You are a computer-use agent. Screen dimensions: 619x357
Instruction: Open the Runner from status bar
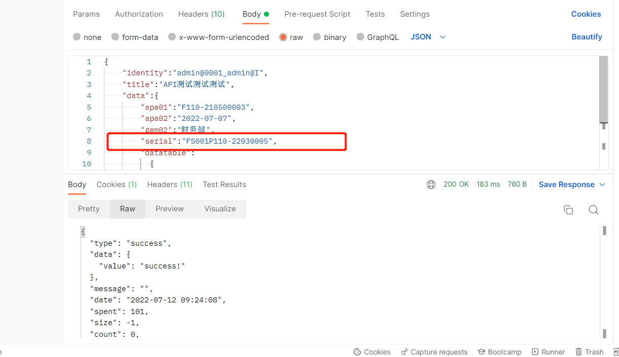[x=548, y=352]
